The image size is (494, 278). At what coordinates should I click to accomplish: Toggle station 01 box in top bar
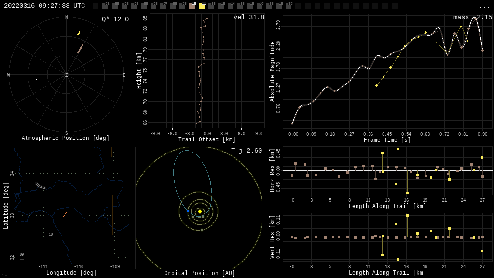pyautogui.click(x=105, y=6)
